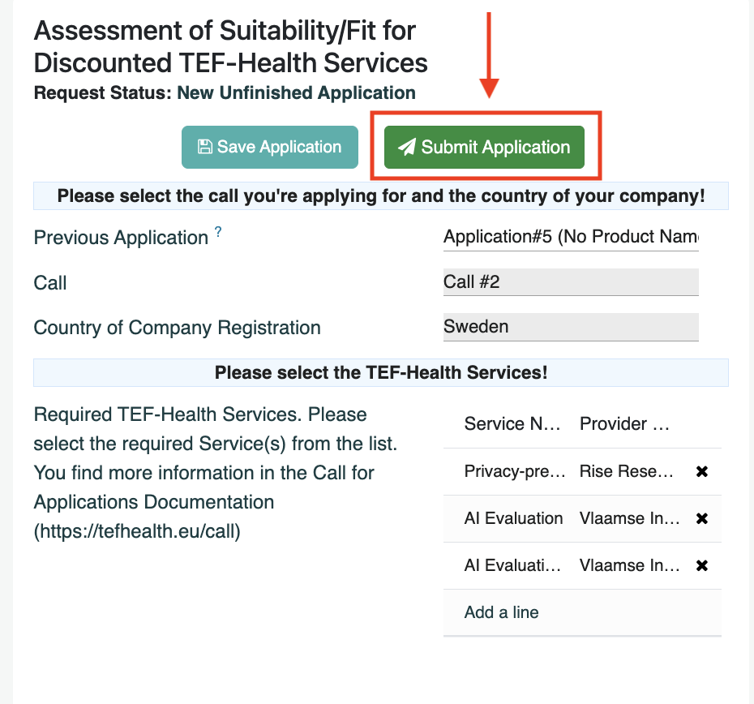Click the paper plane submit icon
Image resolution: width=754 pixels, height=704 pixels.
click(407, 147)
